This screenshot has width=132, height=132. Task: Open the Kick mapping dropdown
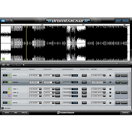(98, 75)
